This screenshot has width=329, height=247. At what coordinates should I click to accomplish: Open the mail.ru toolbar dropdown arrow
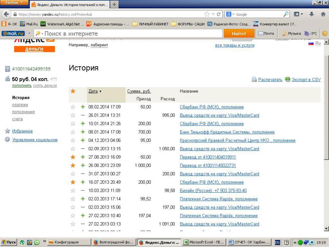(29, 33)
